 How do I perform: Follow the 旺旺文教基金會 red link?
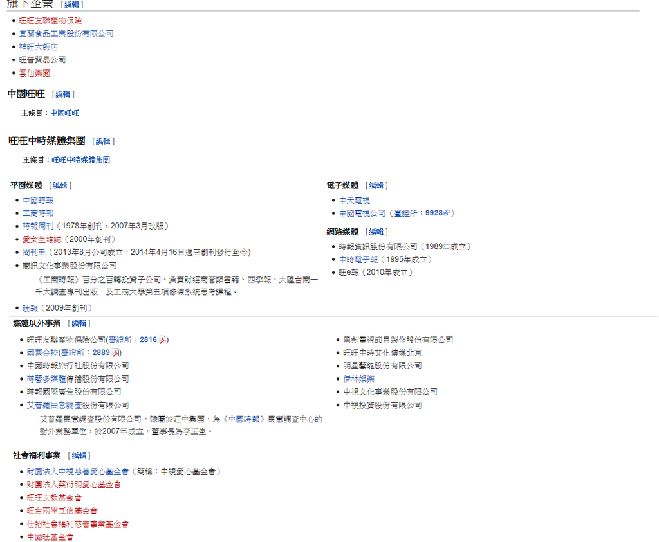[54, 498]
